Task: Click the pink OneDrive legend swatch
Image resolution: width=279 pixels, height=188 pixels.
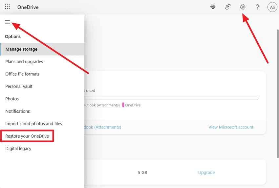Action: tap(123, 105)
